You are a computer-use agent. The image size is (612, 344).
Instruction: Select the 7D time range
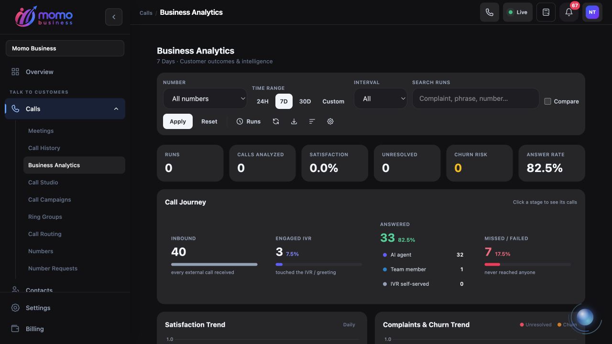pyautogui.click(x=284, y=101)
